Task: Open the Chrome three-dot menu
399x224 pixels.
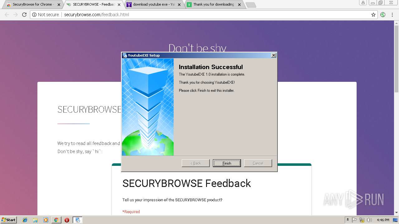Action: coord(392,15)
